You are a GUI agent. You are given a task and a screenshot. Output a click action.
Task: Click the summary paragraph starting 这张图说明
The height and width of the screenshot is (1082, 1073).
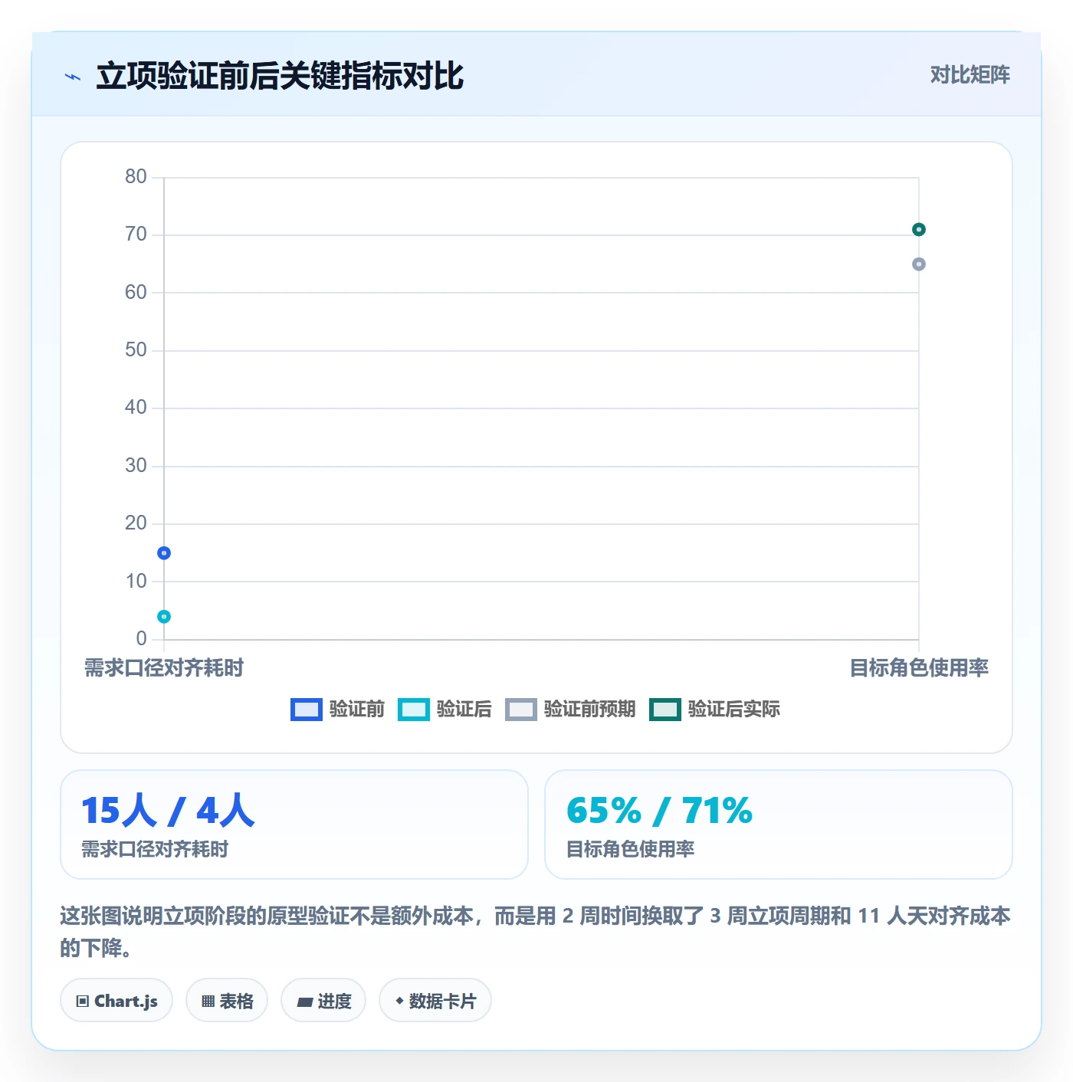(535, 932)
